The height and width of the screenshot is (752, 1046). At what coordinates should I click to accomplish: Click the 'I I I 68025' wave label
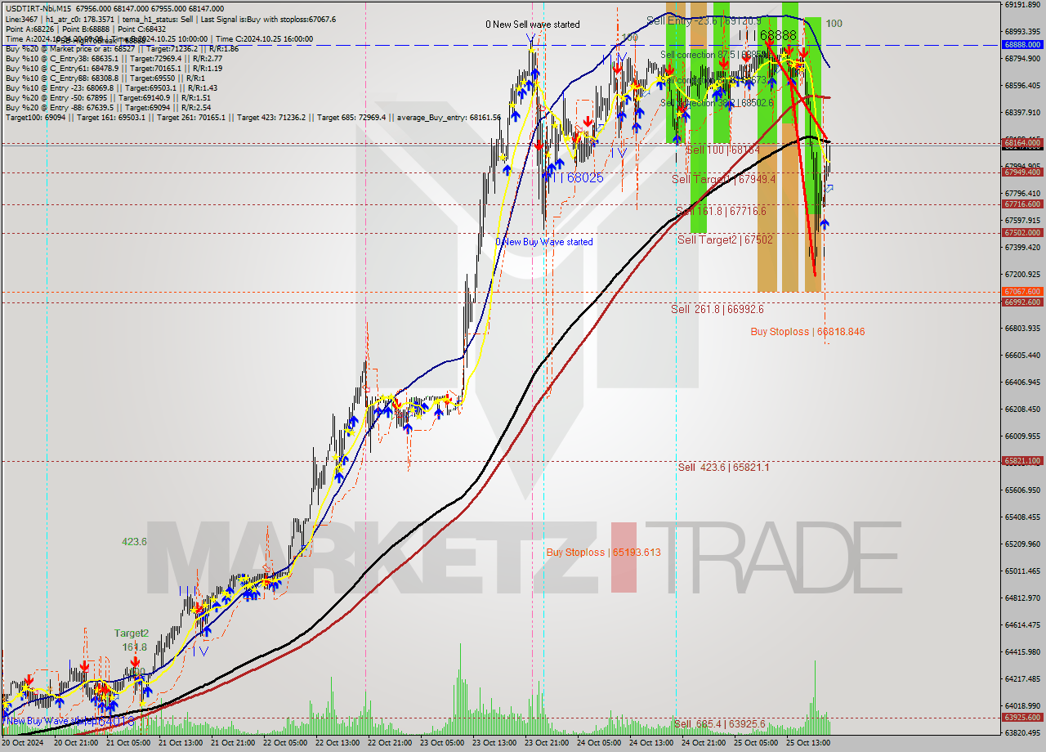click(x=574, y=177)
